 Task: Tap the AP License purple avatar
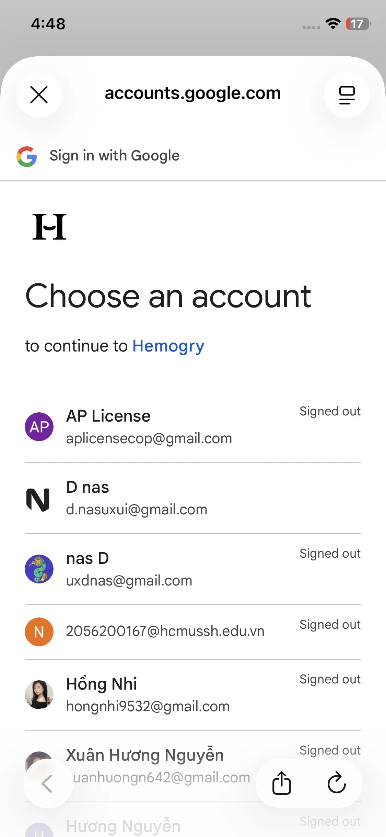pyautogui.click(x=39, y=427)
